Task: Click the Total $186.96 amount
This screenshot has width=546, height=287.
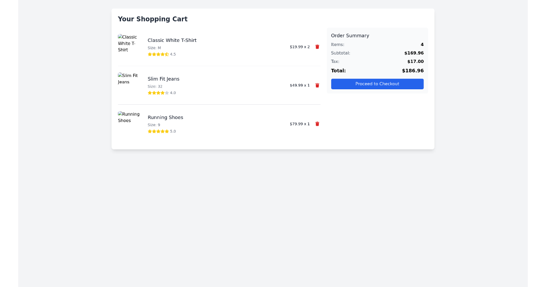Action: pyautogui.click(x=412, y=71)
